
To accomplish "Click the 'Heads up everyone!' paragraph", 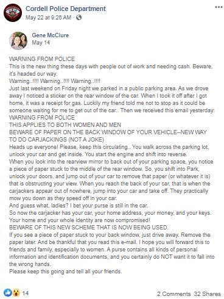I will (x=109, y=151).
